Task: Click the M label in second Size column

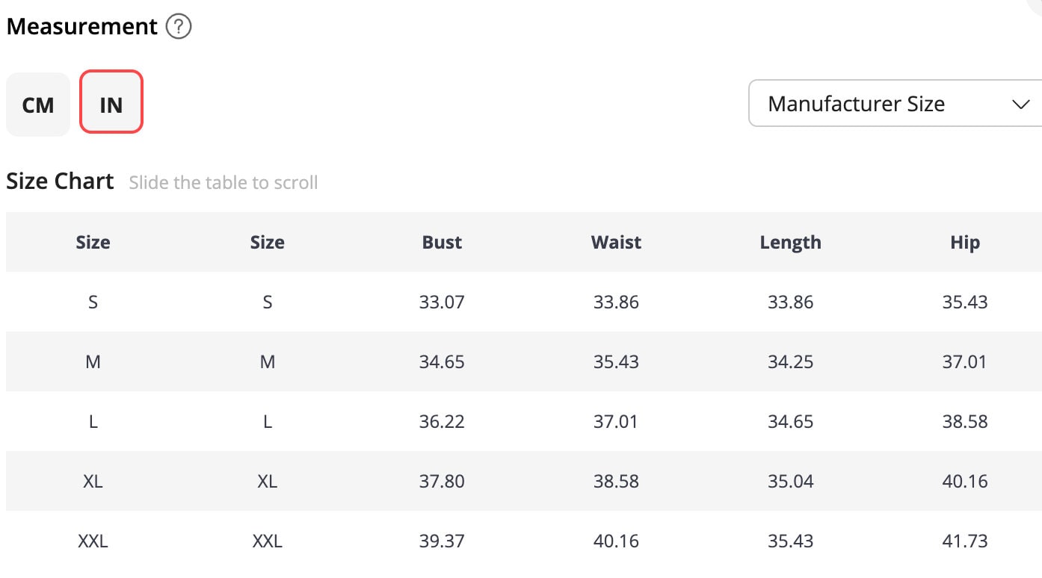Action: tap(267, 361)
